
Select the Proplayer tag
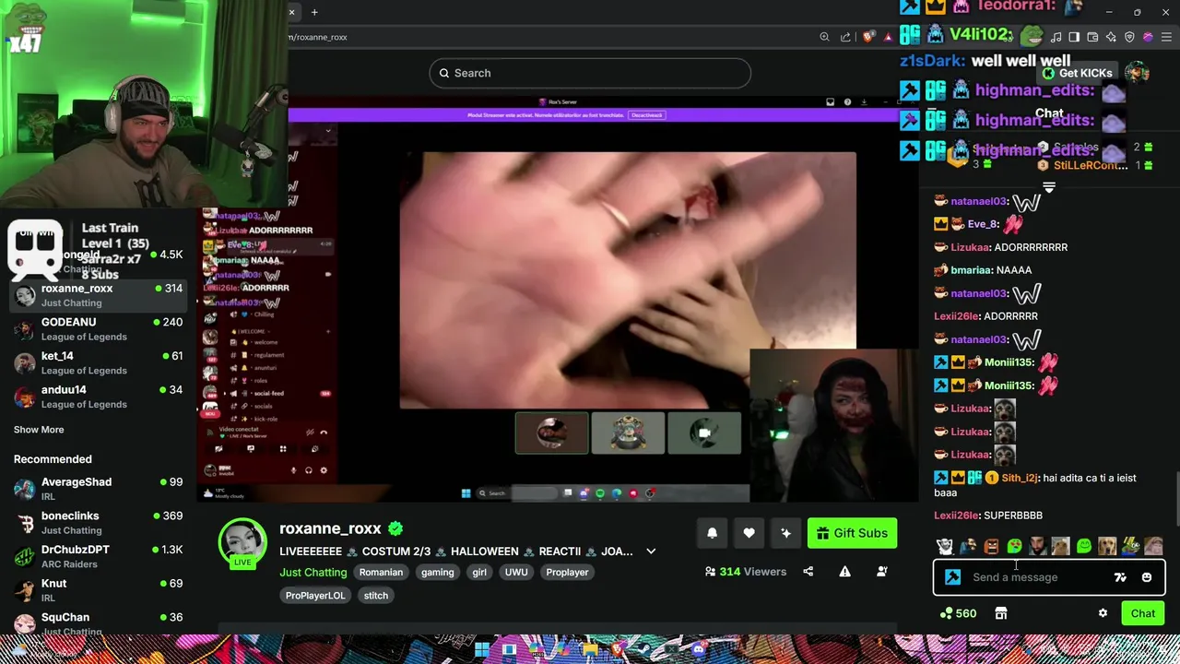tap(567, 573)
